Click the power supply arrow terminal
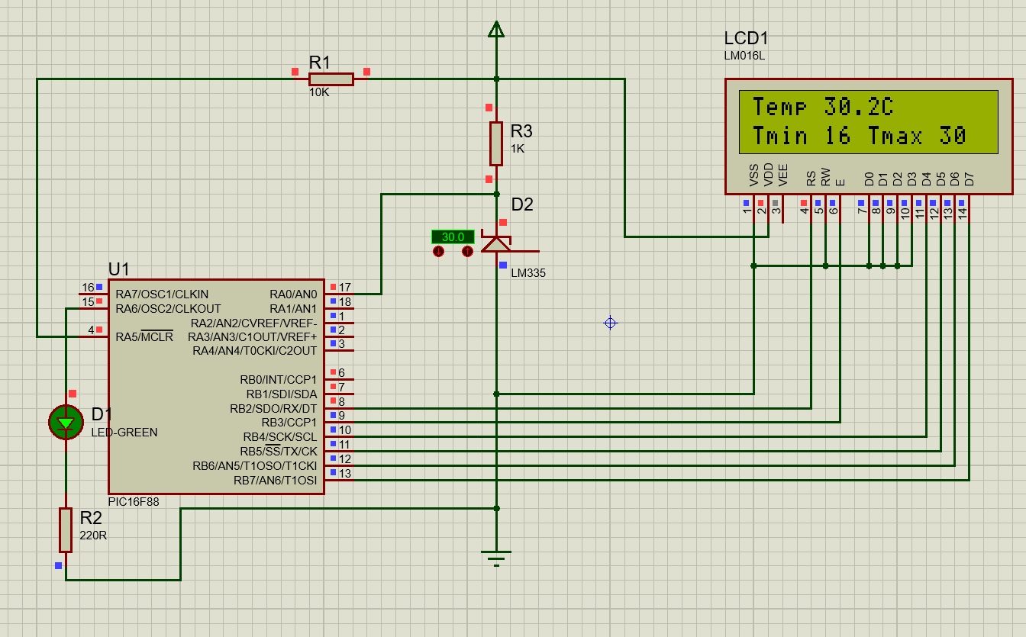 pos(496,30)
